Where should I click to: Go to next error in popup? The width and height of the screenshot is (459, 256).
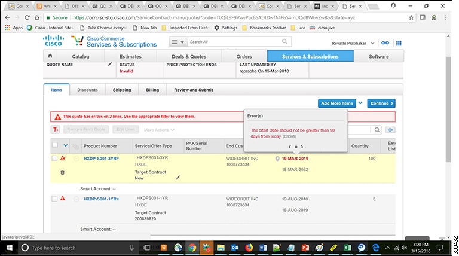click(302, 147)
